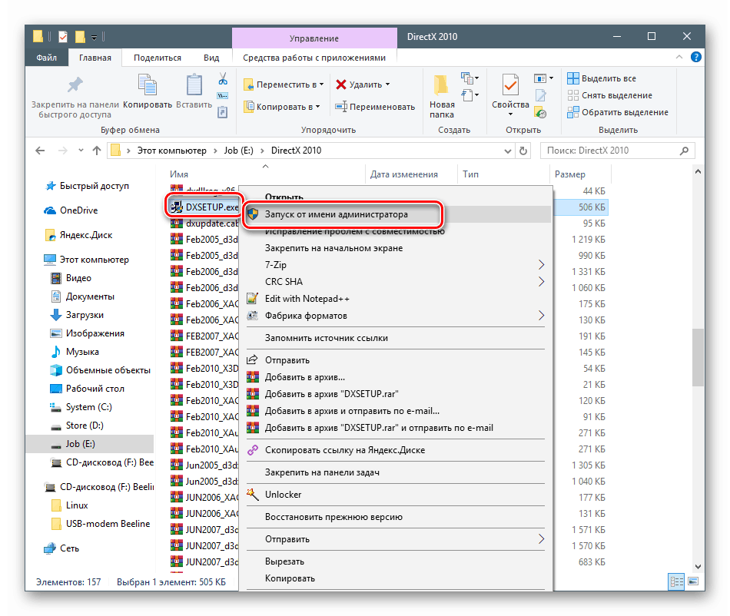This screenshot has height=616, width=730.
Task: Click the quick access Properties checkmark in title bar
Action: pos(63,37)
